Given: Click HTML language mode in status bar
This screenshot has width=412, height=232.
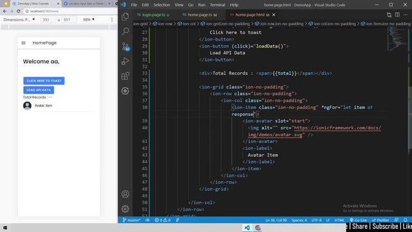Looking at the screenshot, I should [339, 220].
